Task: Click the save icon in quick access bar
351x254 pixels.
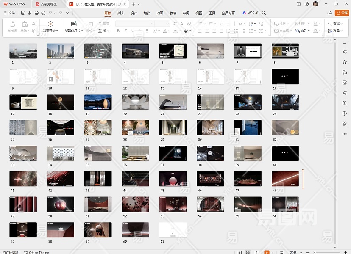Action: pos(23,13)
